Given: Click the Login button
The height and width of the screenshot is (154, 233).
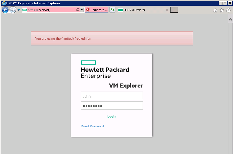Looking at the screenshot, I should (x=112, y=116).
